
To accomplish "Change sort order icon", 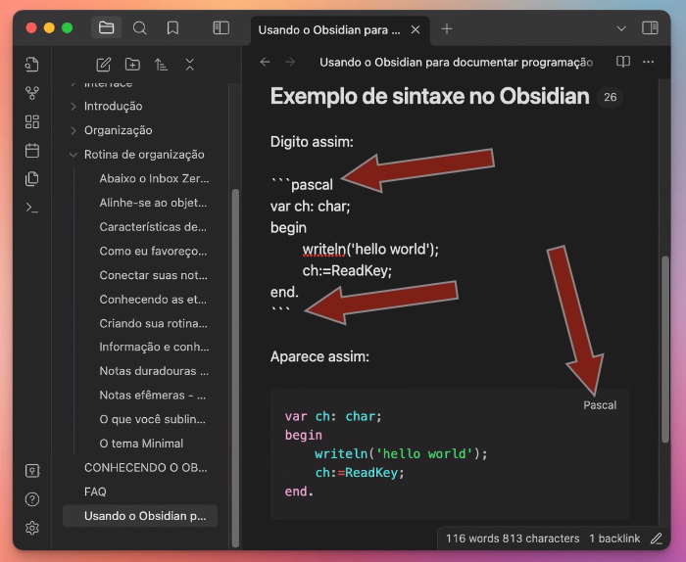I will click(x=161, y=65).
